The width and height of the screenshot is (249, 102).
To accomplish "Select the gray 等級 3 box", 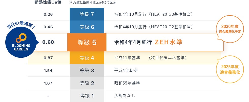I will pos(87,70).
